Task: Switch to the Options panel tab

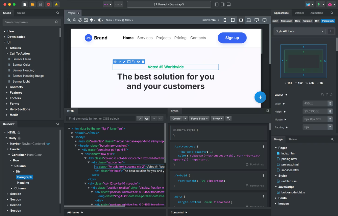Action: point(299,13)
